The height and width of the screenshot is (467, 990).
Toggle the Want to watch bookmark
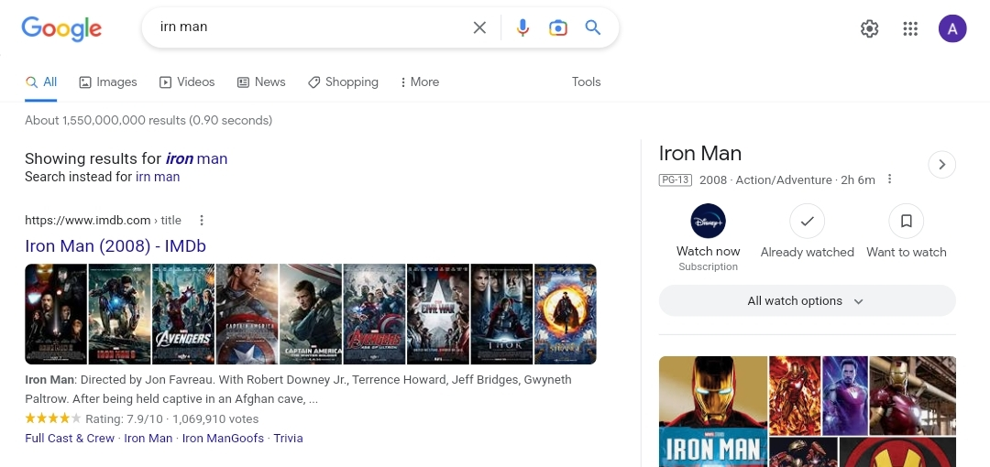[x=906, y=222]
